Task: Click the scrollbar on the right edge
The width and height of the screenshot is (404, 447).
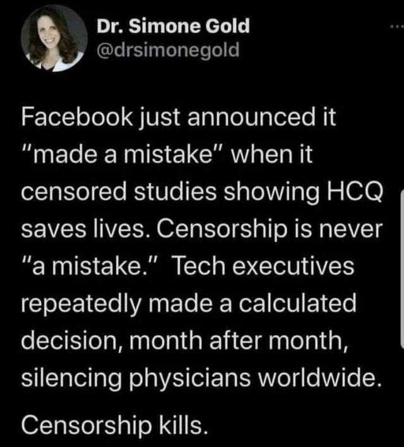Action: point(401,271)
